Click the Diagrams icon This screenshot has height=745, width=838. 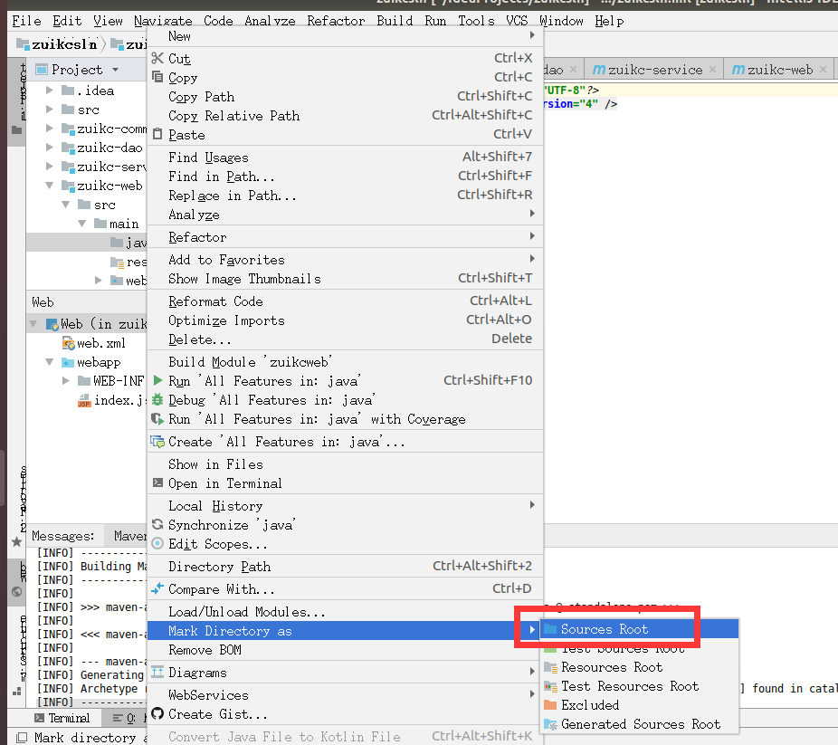point(157,673)
